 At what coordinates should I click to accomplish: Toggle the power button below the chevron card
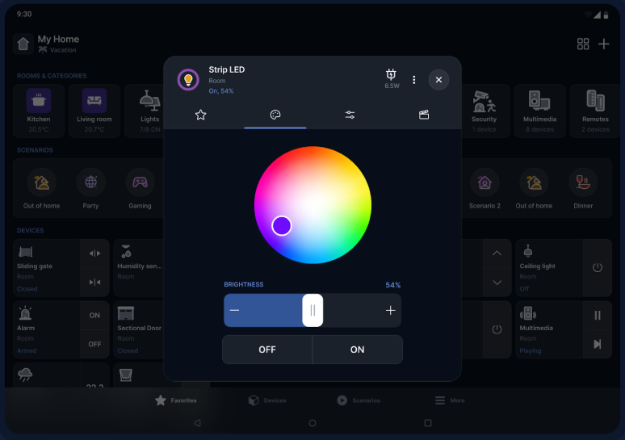tap(497, 329)
